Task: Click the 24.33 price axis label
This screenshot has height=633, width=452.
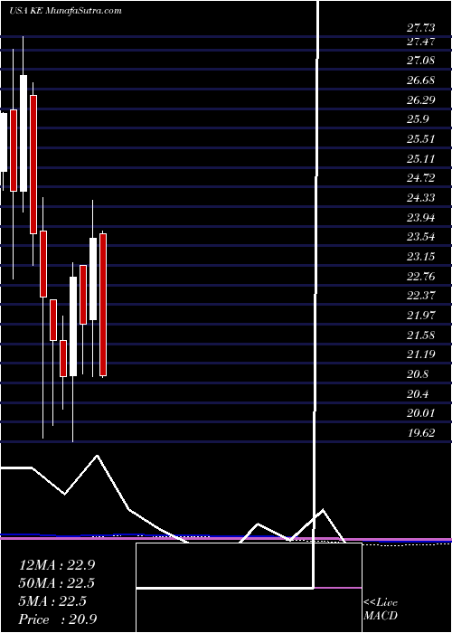Action: 421,198
